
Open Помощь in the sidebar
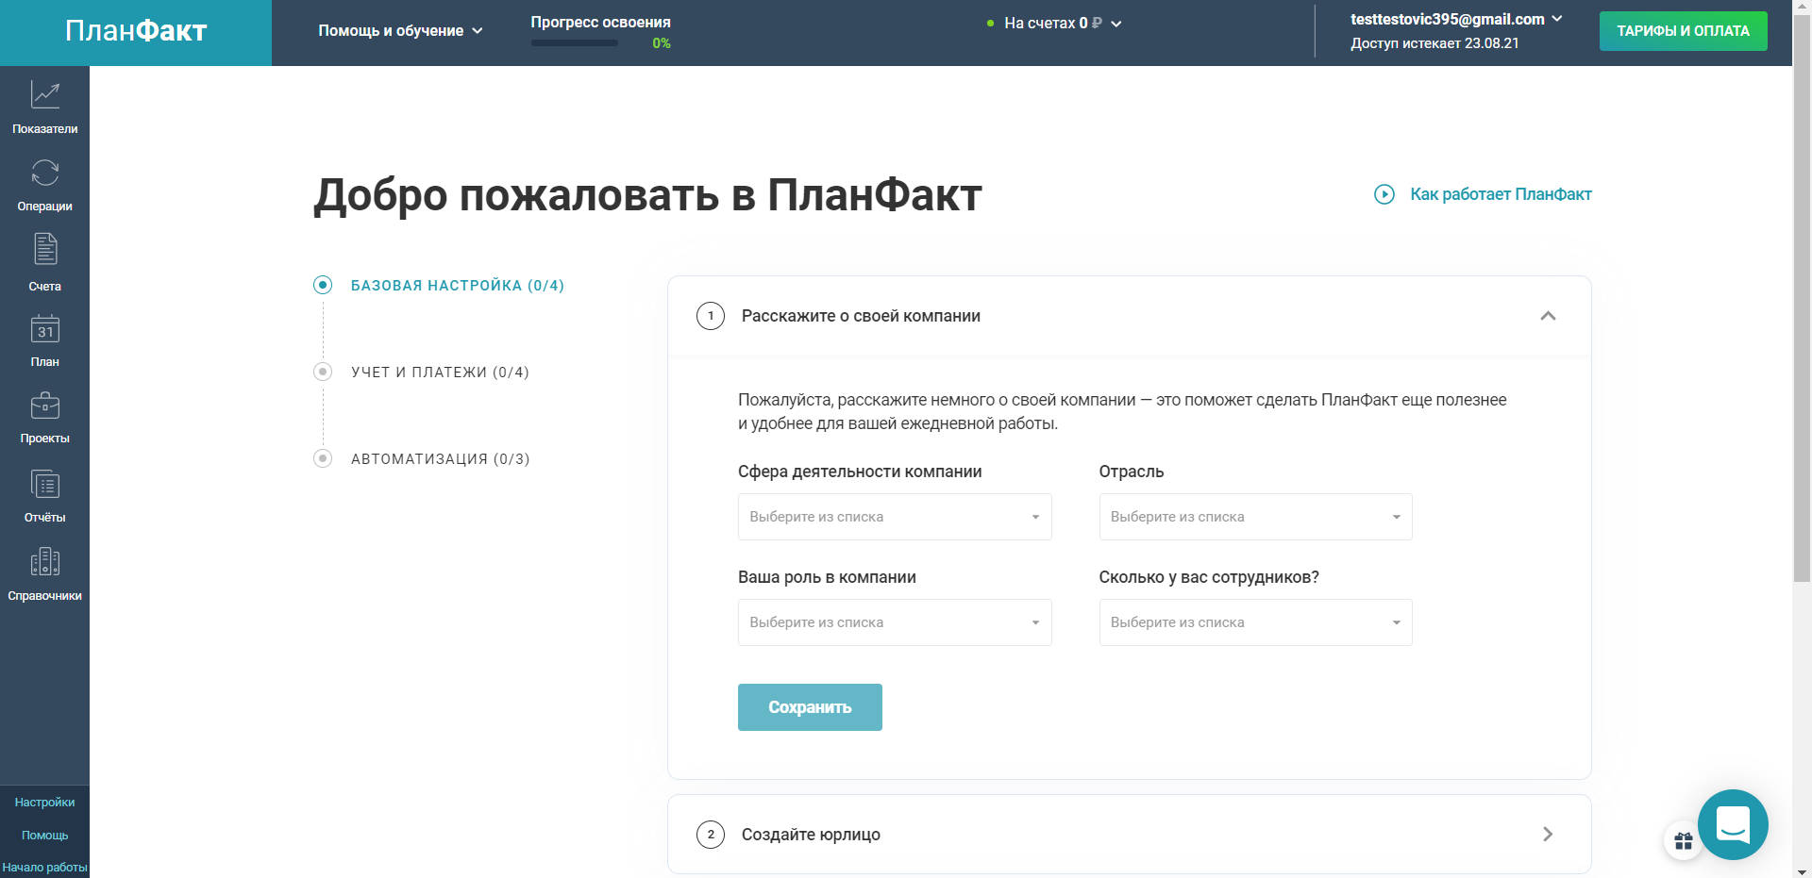click(x=45, y=836)
